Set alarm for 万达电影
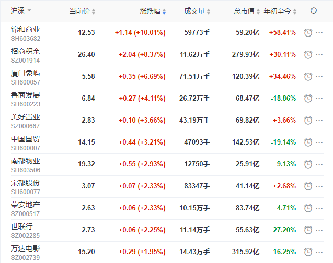Screen dimensions: 333x263 coord(308,252)
